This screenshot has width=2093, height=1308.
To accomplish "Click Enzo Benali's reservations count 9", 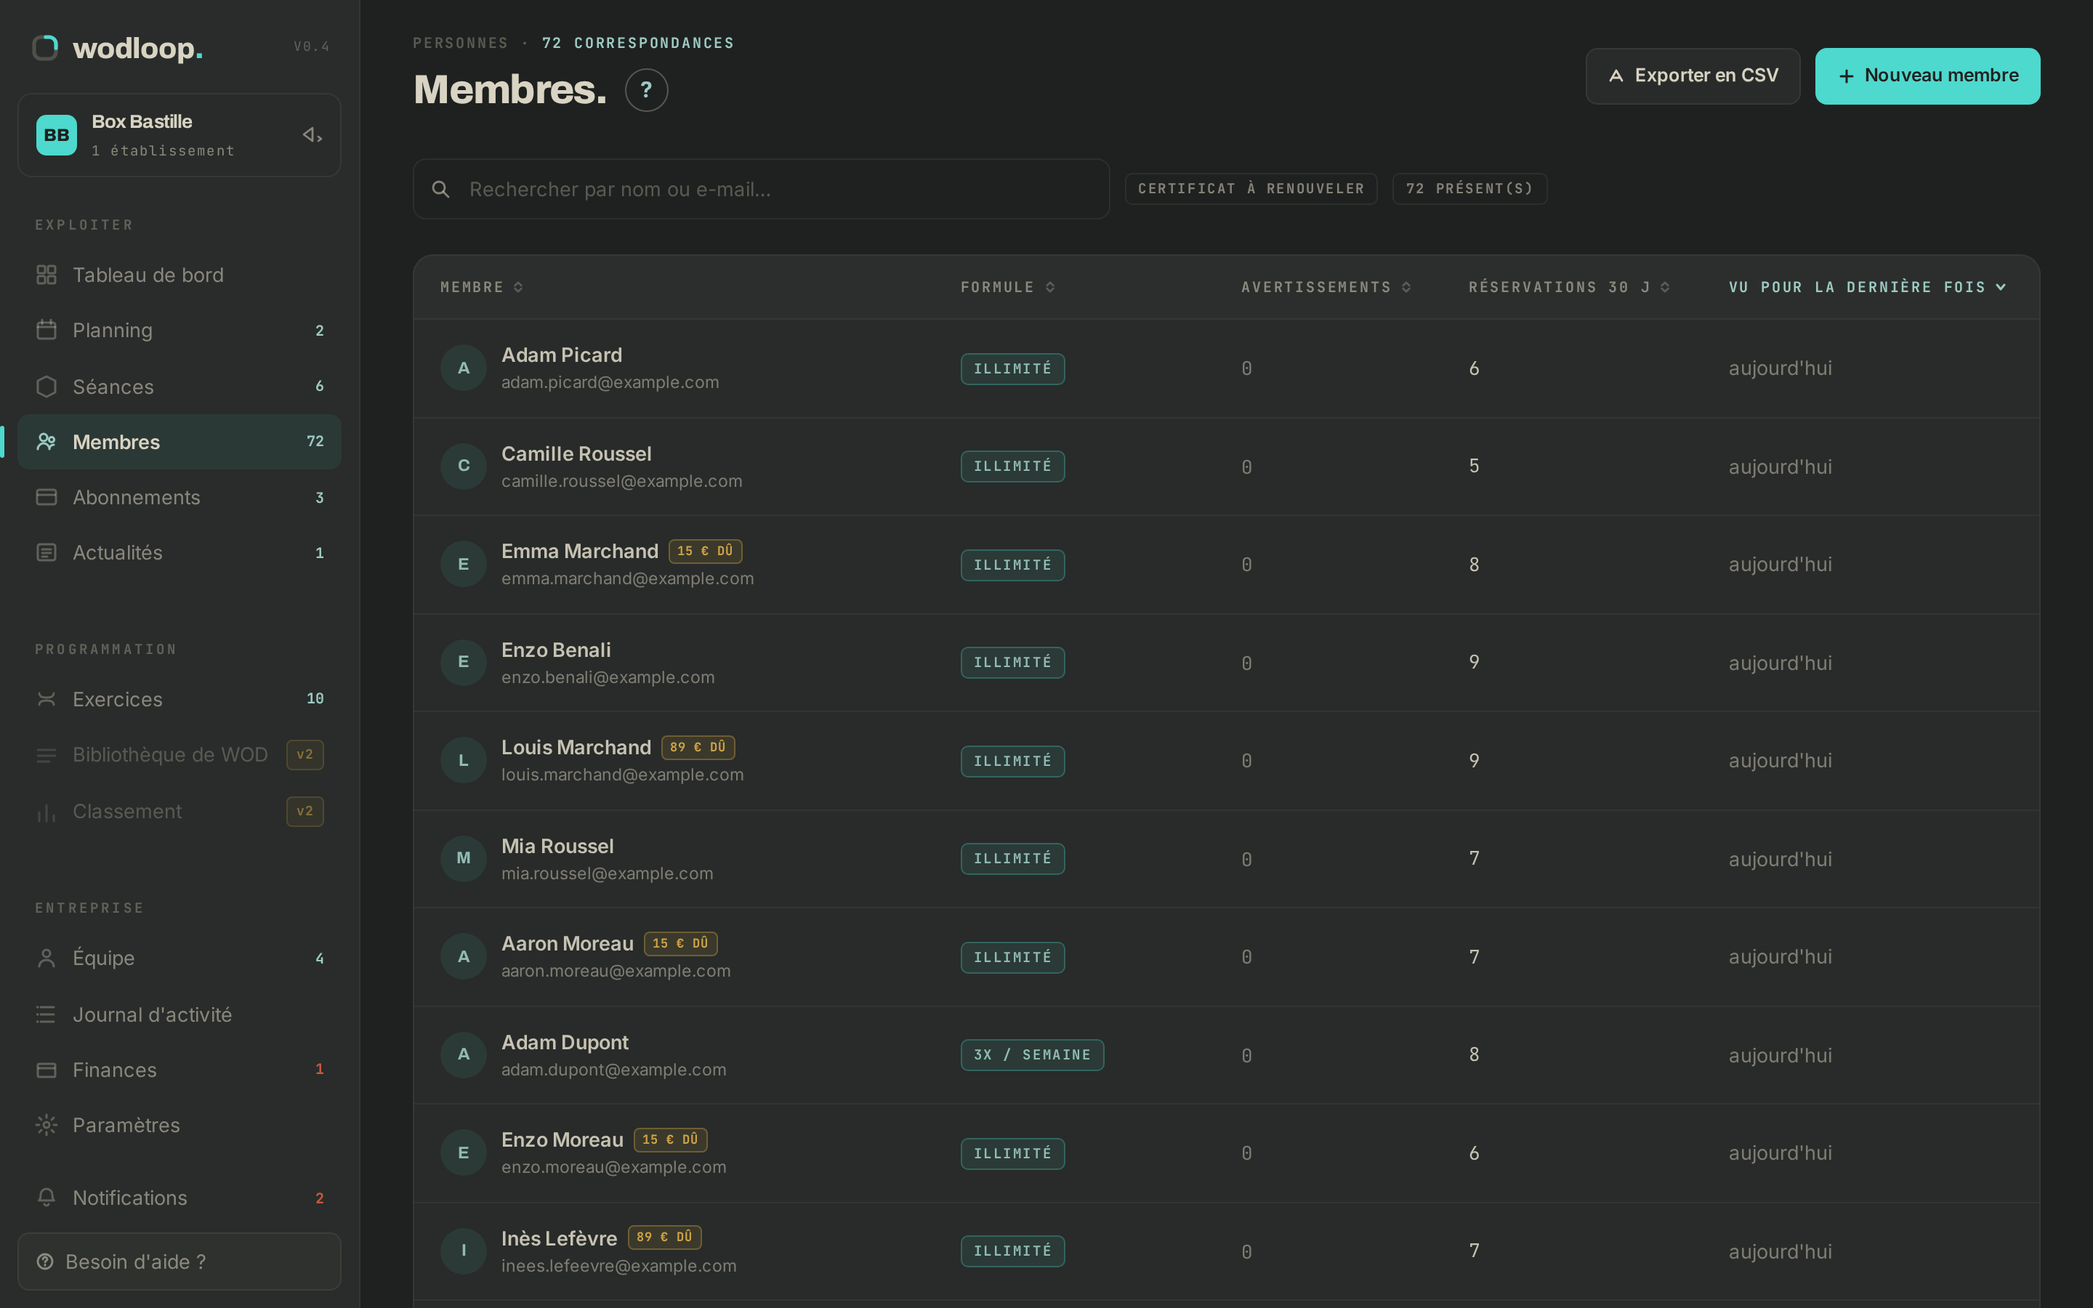I will (x=1474, y=662).
